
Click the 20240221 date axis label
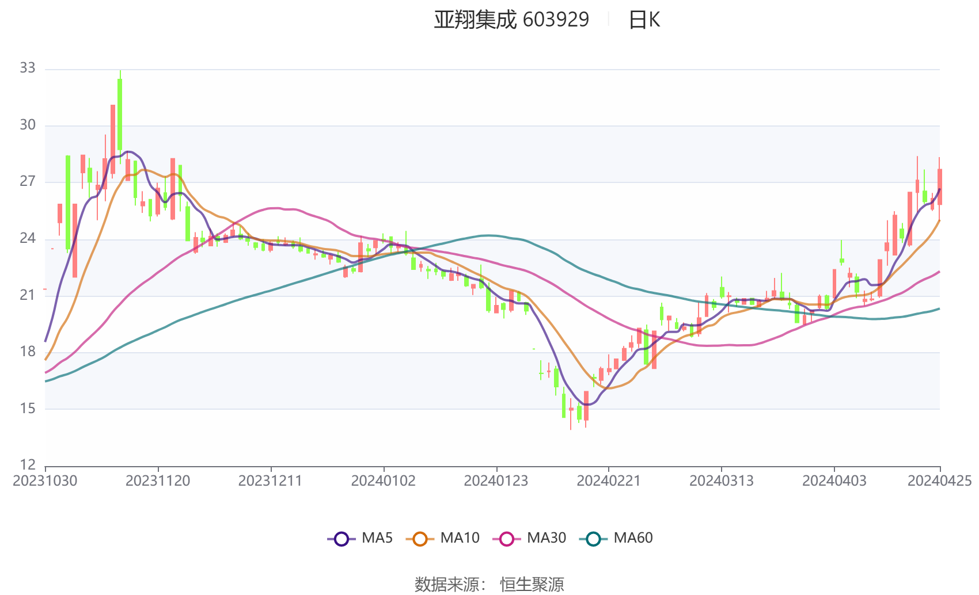[x=609, y=481]
